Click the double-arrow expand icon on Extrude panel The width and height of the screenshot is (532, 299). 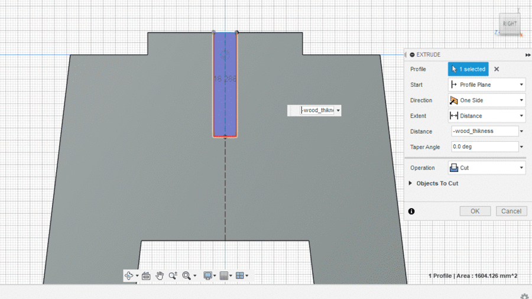[528, 55]
